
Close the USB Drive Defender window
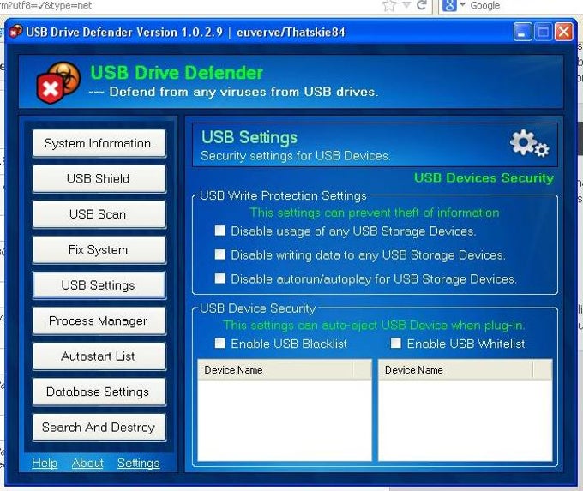click(564, 32)
